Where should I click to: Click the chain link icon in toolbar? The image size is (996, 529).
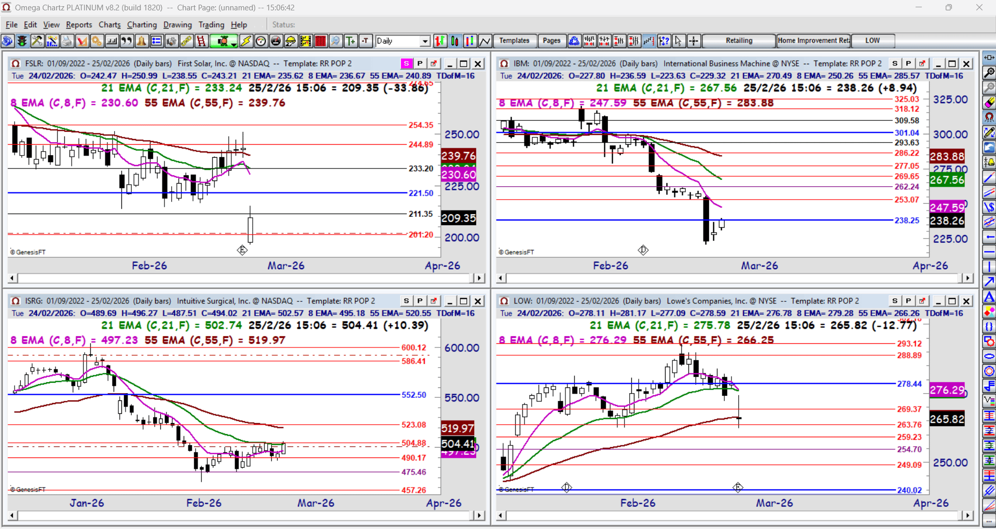point(186,41)
